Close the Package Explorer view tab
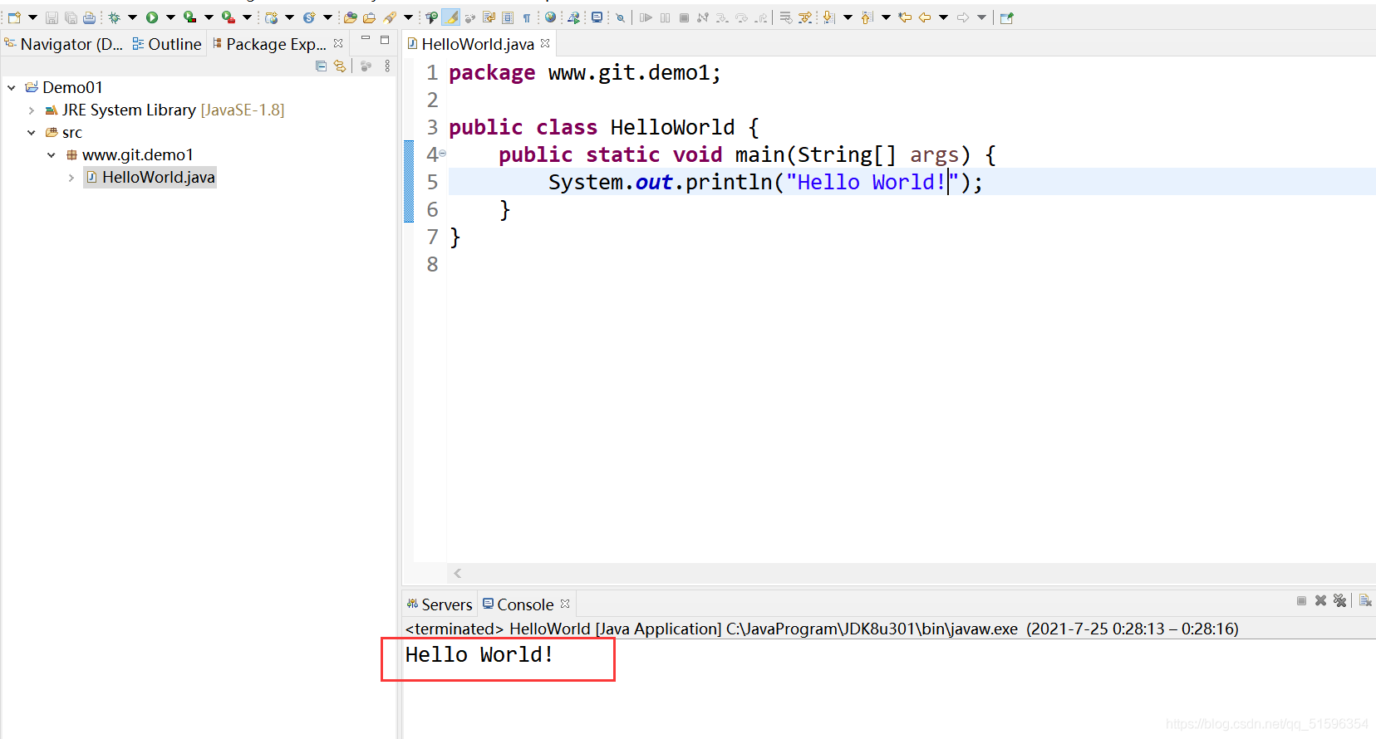Image resolution: width=1376 pixels, height=739 pixels. (x=338, y=43)
